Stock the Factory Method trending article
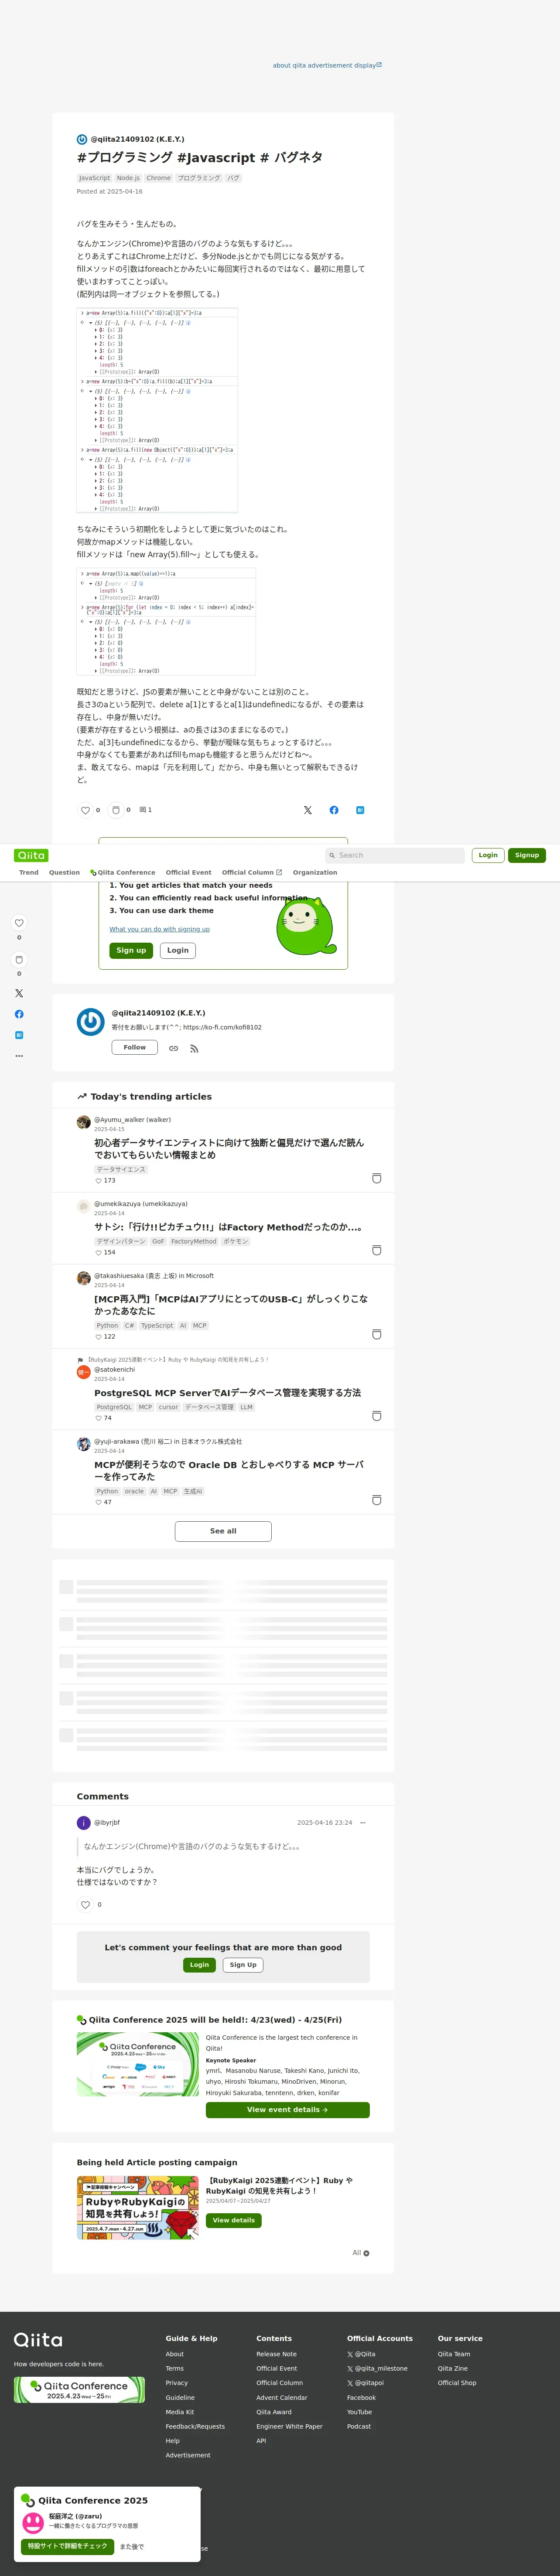This screenshot has width=560, height=2576. coord(376,1250)
